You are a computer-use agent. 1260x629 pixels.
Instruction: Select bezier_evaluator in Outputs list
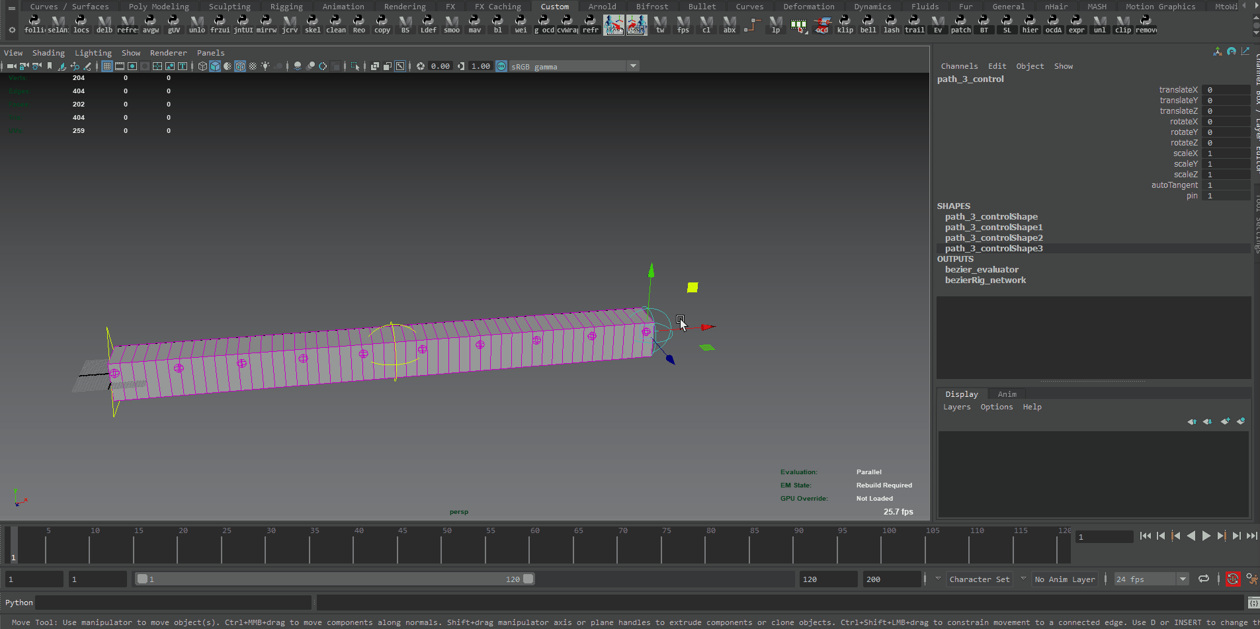click(x=982, y=270)
